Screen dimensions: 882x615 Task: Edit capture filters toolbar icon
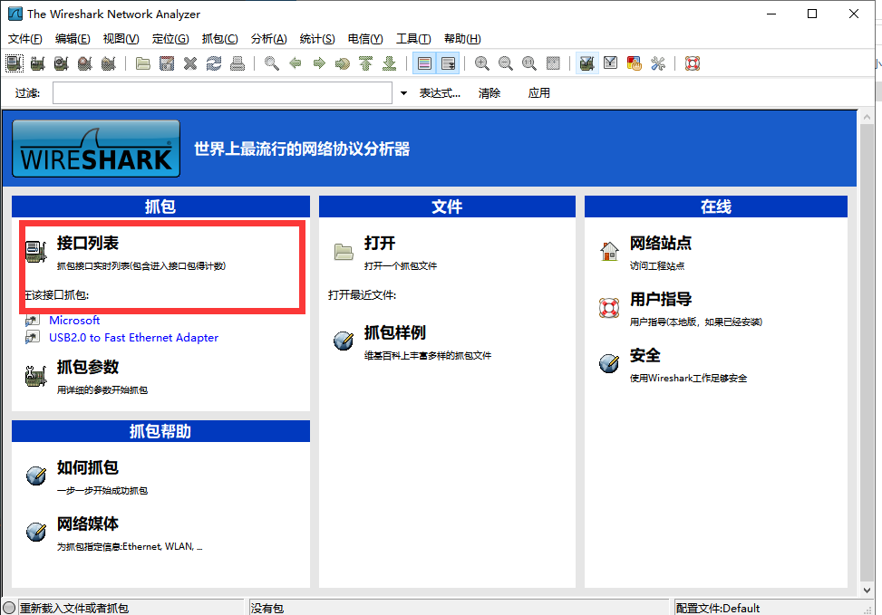586,63
